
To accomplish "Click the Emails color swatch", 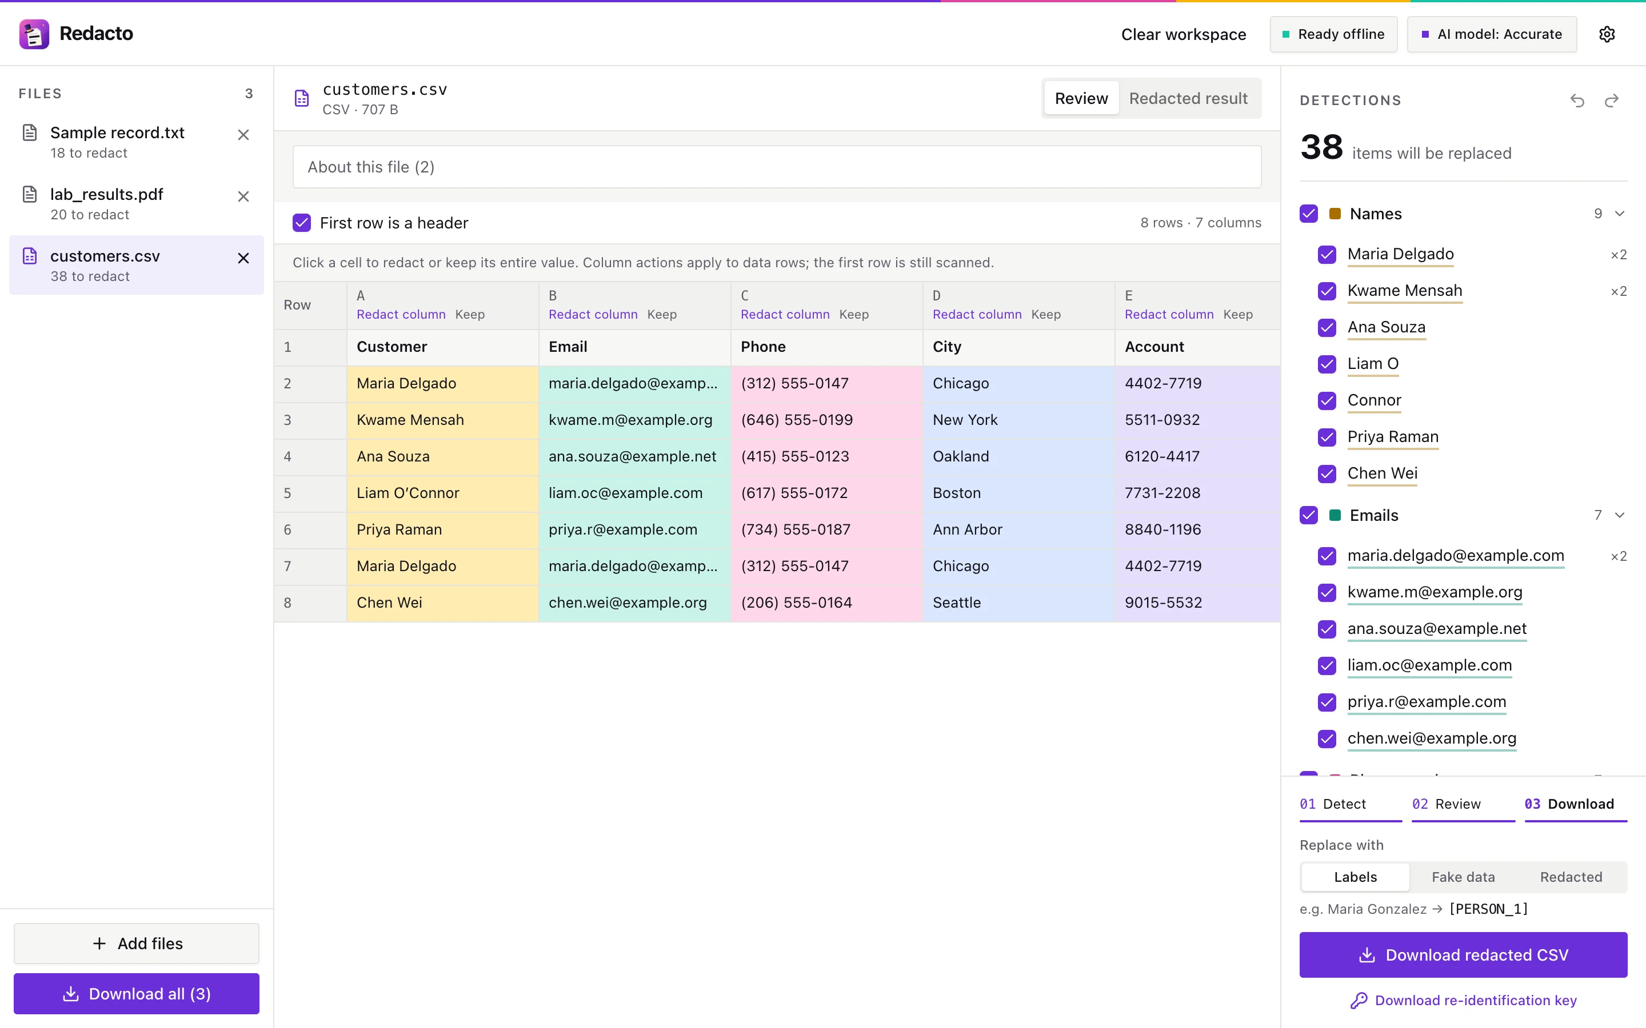I will (1335, 515).
